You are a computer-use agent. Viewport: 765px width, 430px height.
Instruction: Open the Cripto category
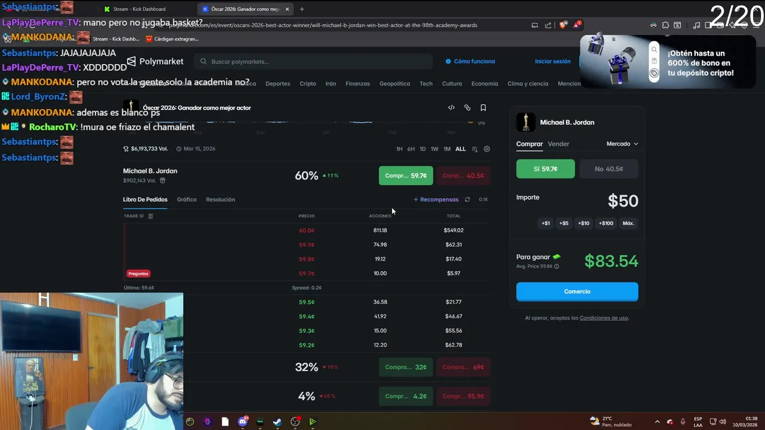(x=308, y=84)
